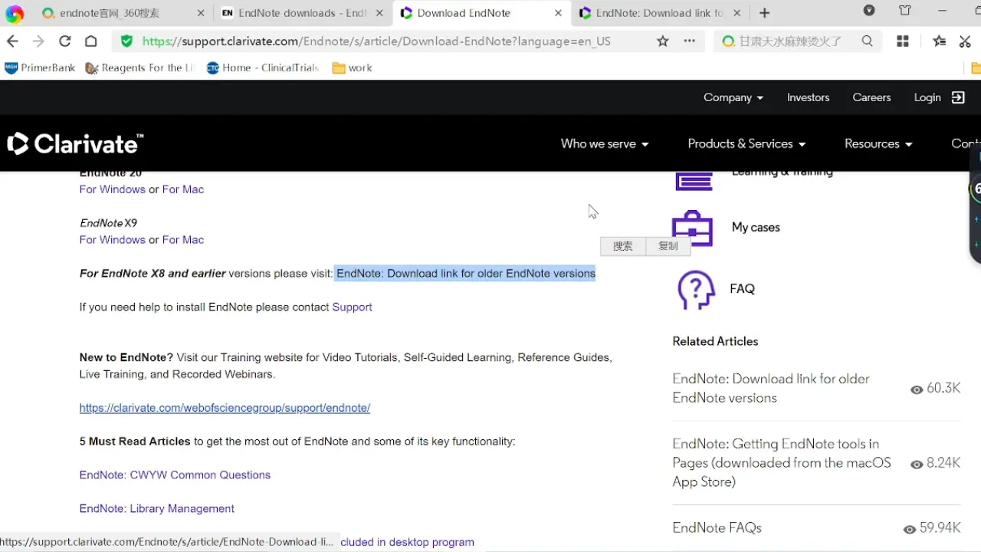Click the Clarivate logo
Screen dimensions: 981x552
[75, 143]
